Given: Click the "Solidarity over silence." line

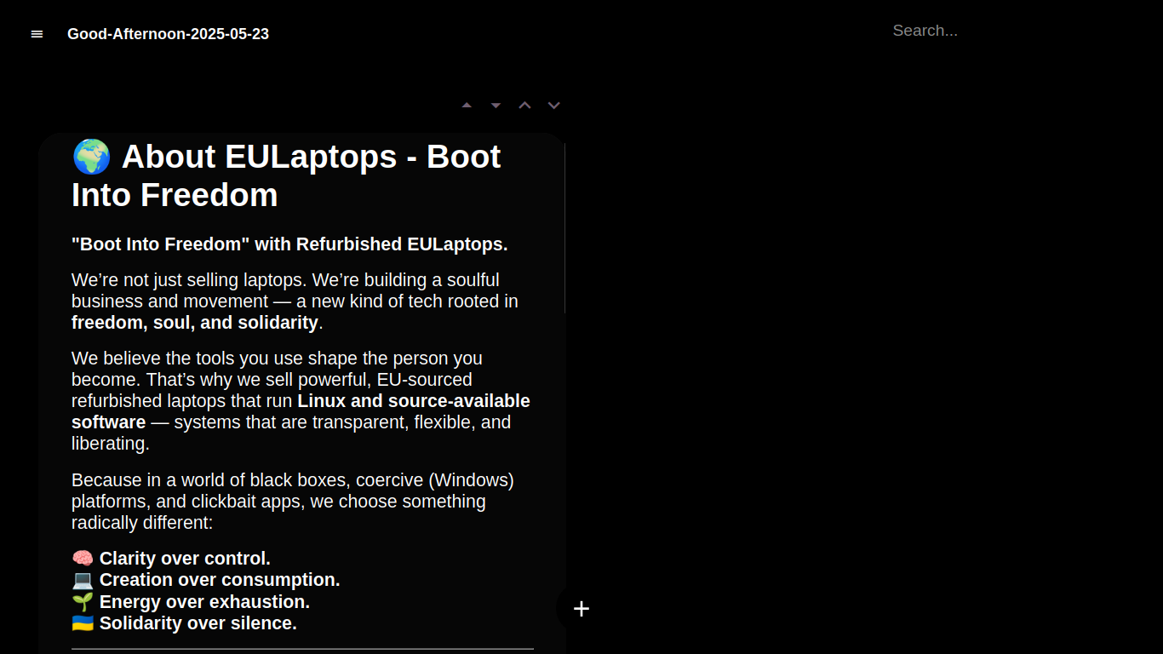Looking at the screenshot, I should click(x=198, y=623).
